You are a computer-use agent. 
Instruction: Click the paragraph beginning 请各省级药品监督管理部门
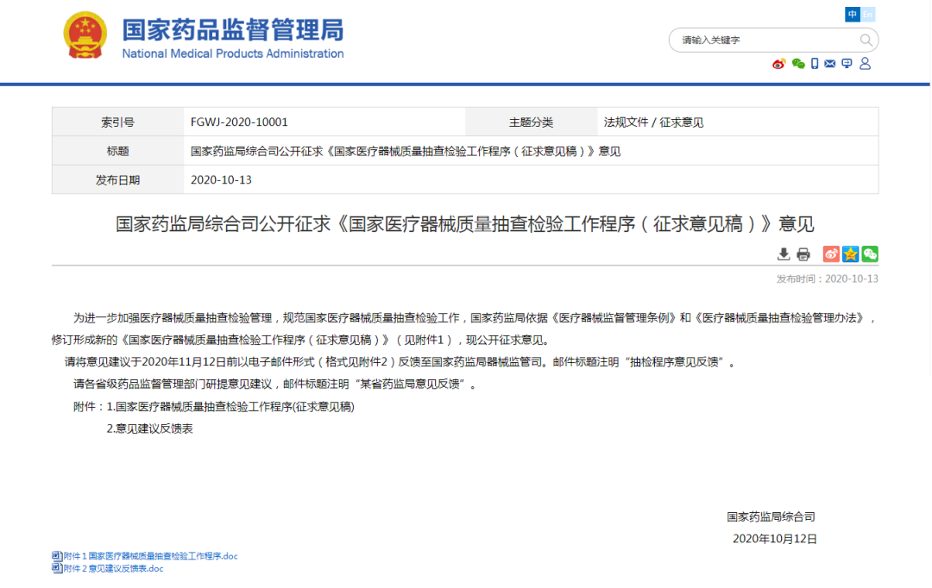click(274, 385)
